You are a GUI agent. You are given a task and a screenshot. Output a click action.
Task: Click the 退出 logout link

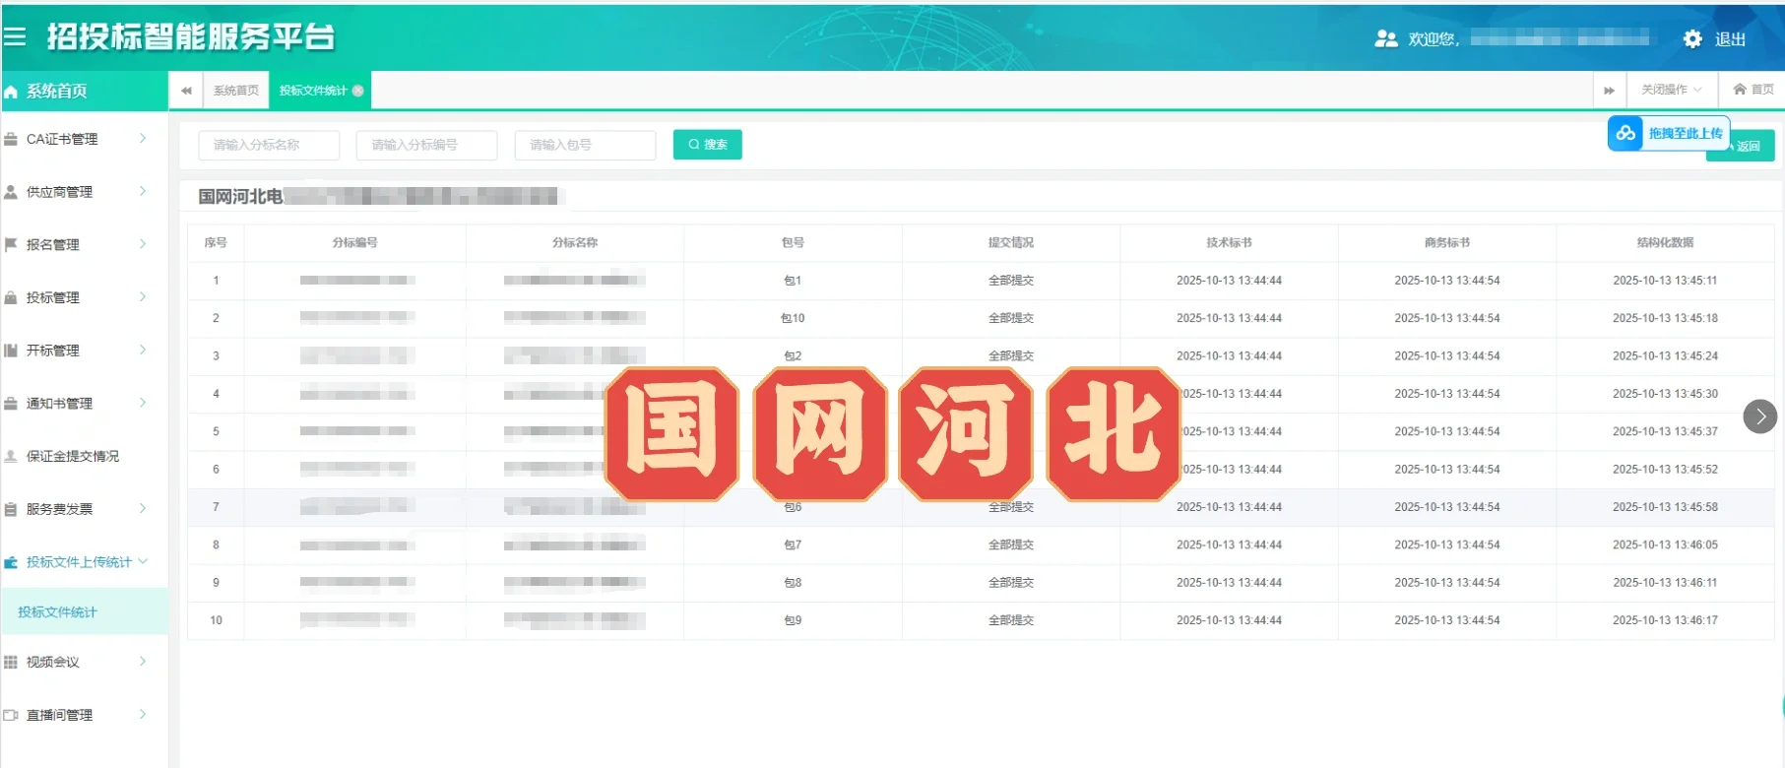point(1730,39)
